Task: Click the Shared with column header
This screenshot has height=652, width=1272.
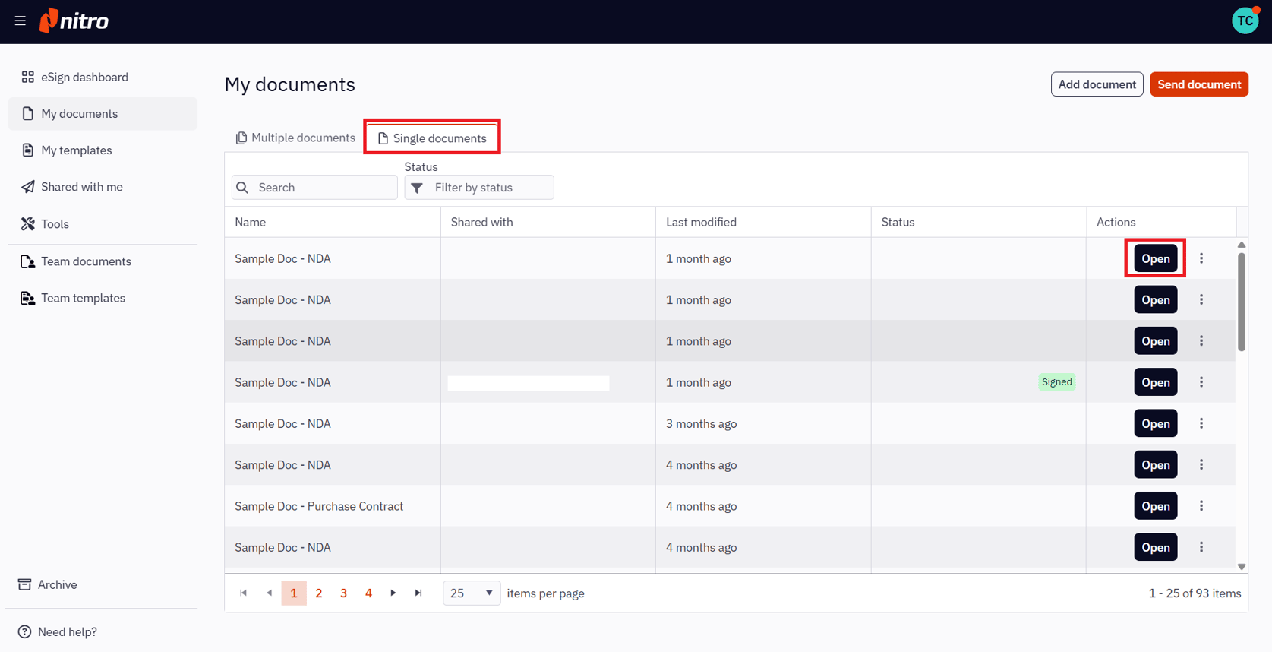Action: pyautogui.click(x=548, y=223)
